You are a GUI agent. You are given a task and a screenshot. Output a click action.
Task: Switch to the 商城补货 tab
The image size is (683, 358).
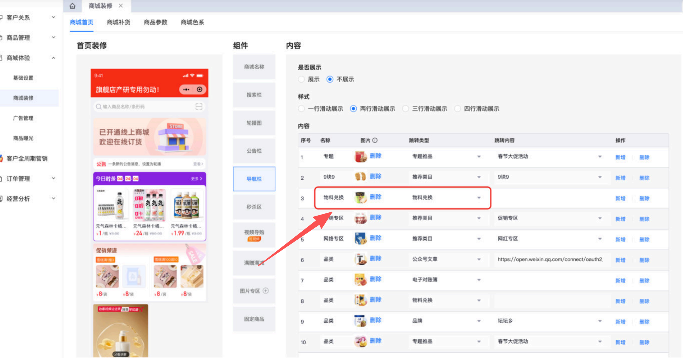click(x=119, y=22)
